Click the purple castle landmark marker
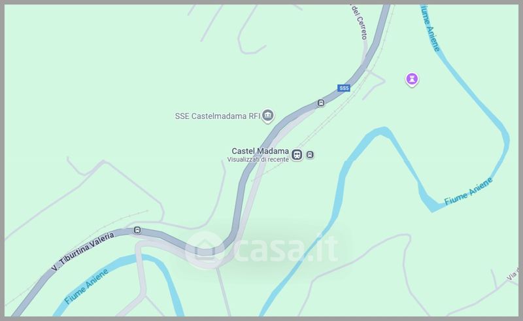Viewport: 523px width, 321px height. tap(412, 79)
